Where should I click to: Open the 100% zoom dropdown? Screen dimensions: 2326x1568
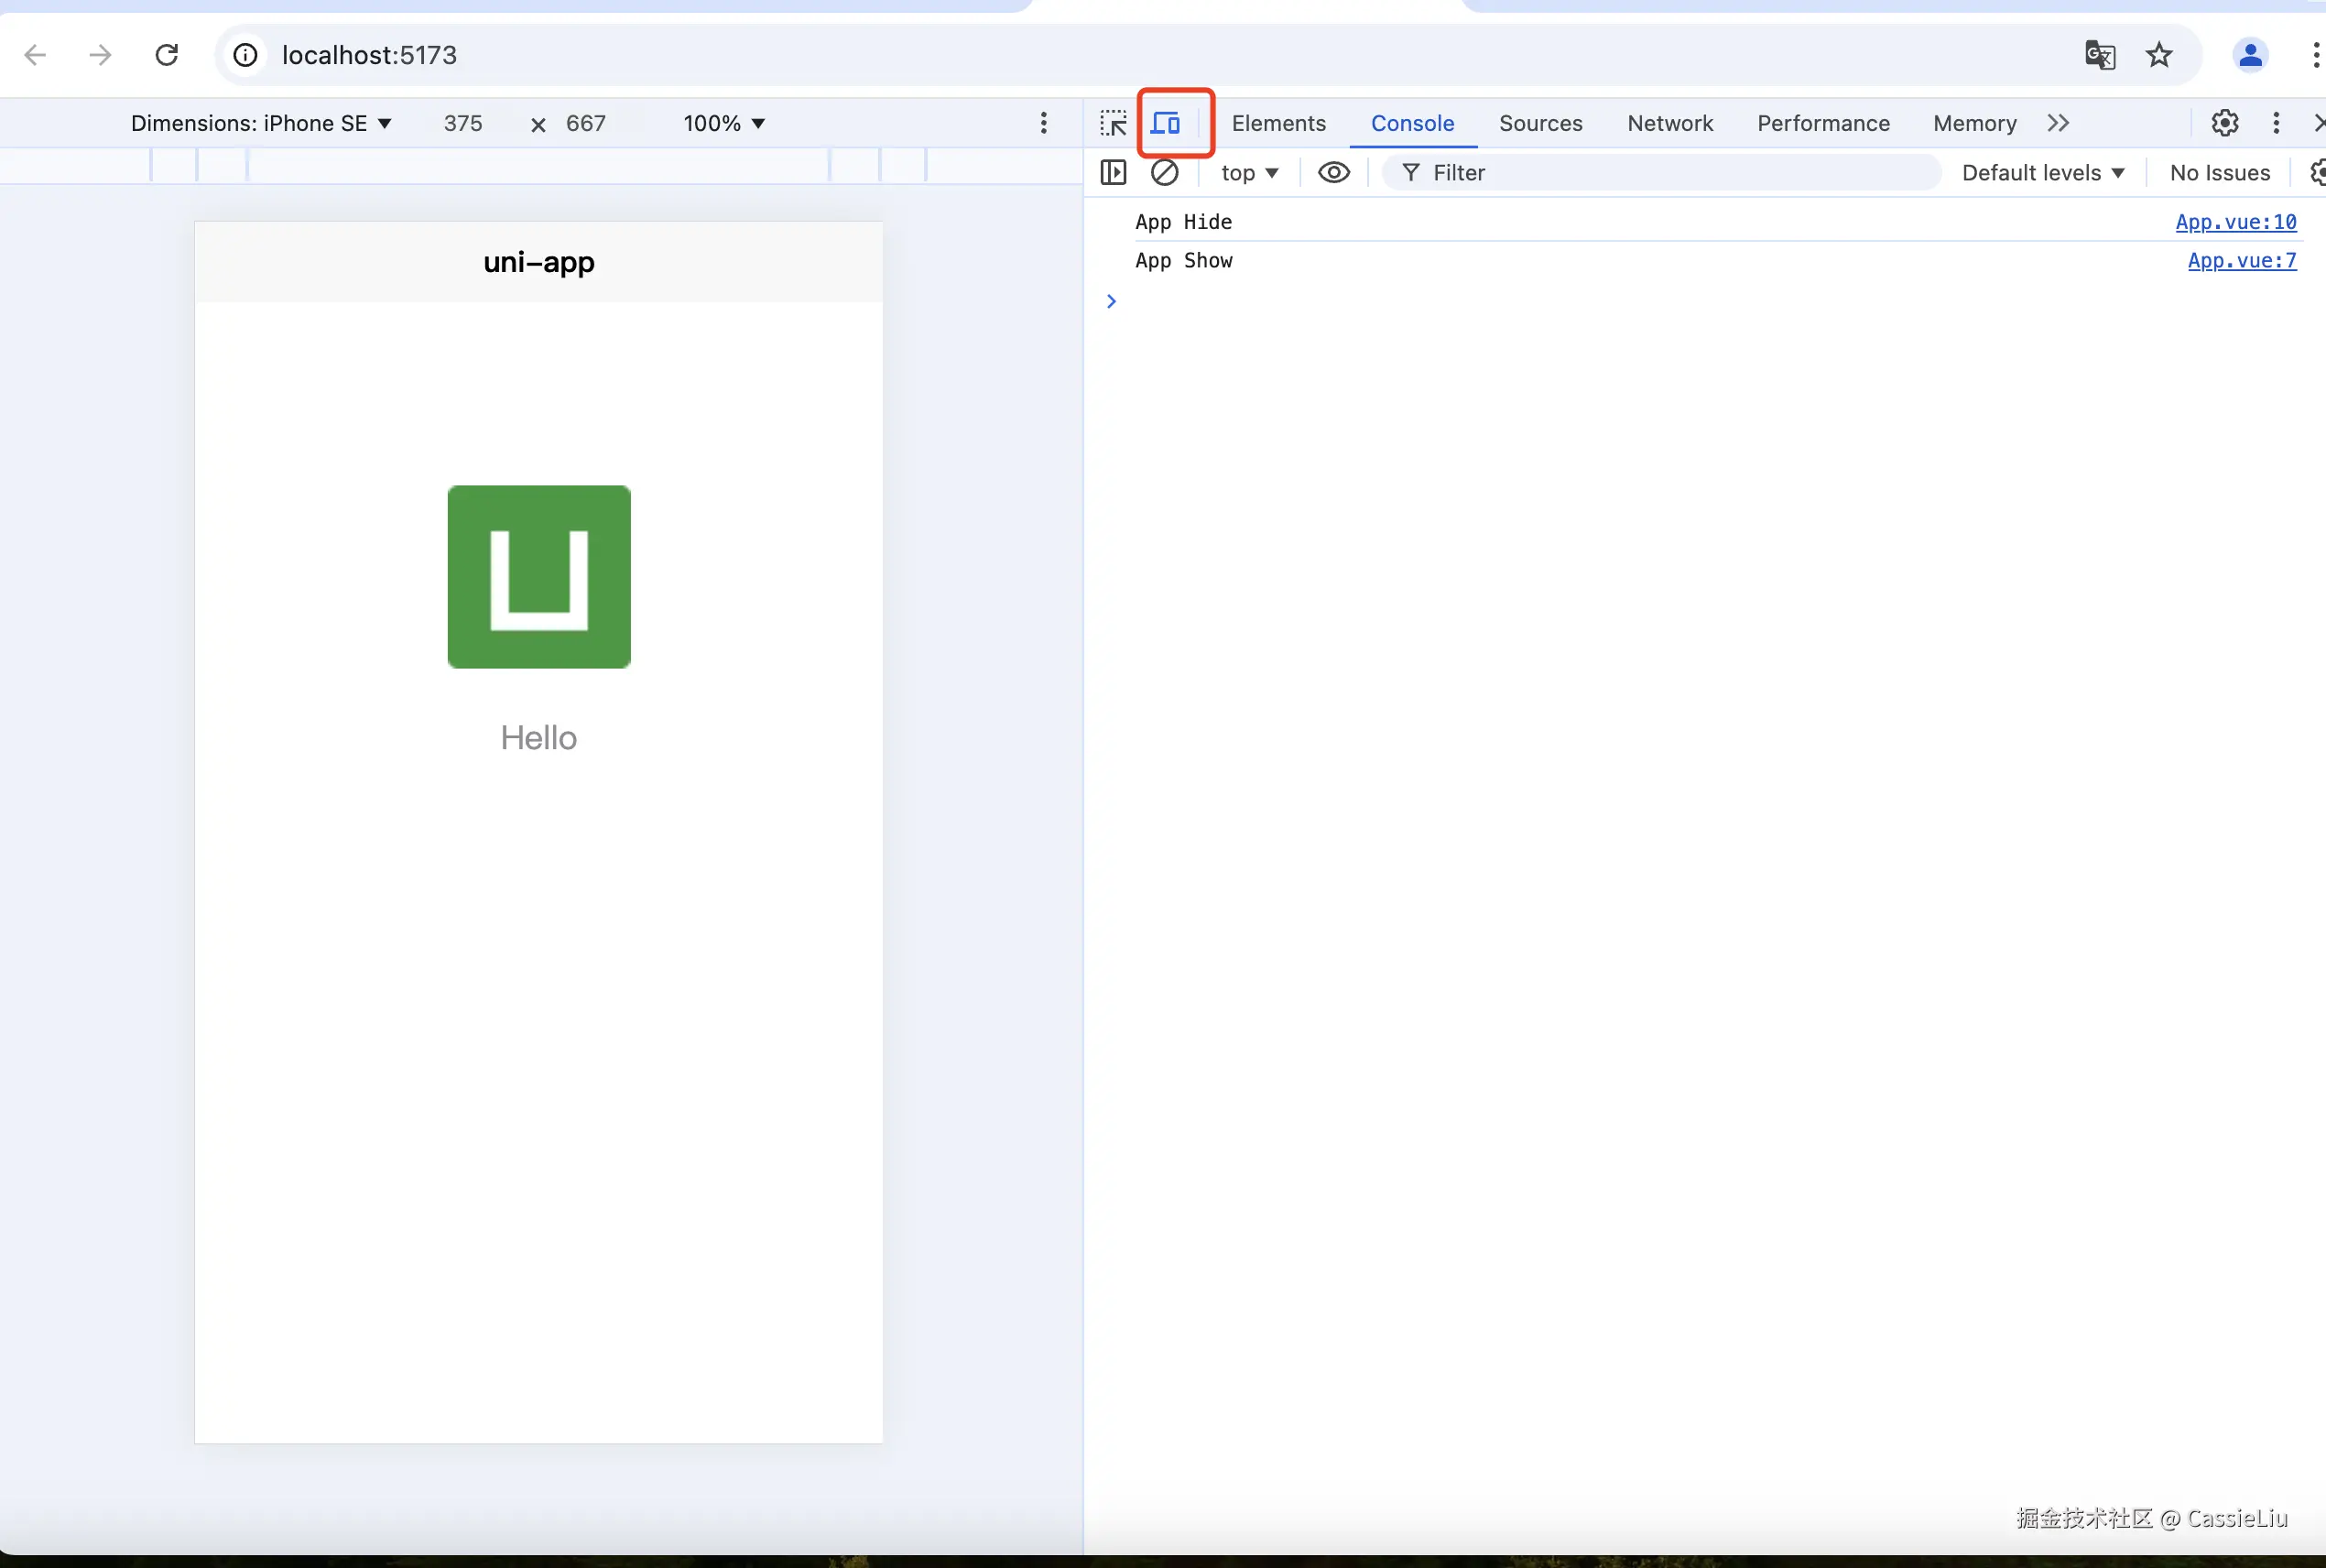point(723,123)
